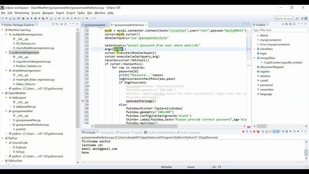The image size is (309, 174).
Task: Open the Window menu
Action: pos(100,13)
